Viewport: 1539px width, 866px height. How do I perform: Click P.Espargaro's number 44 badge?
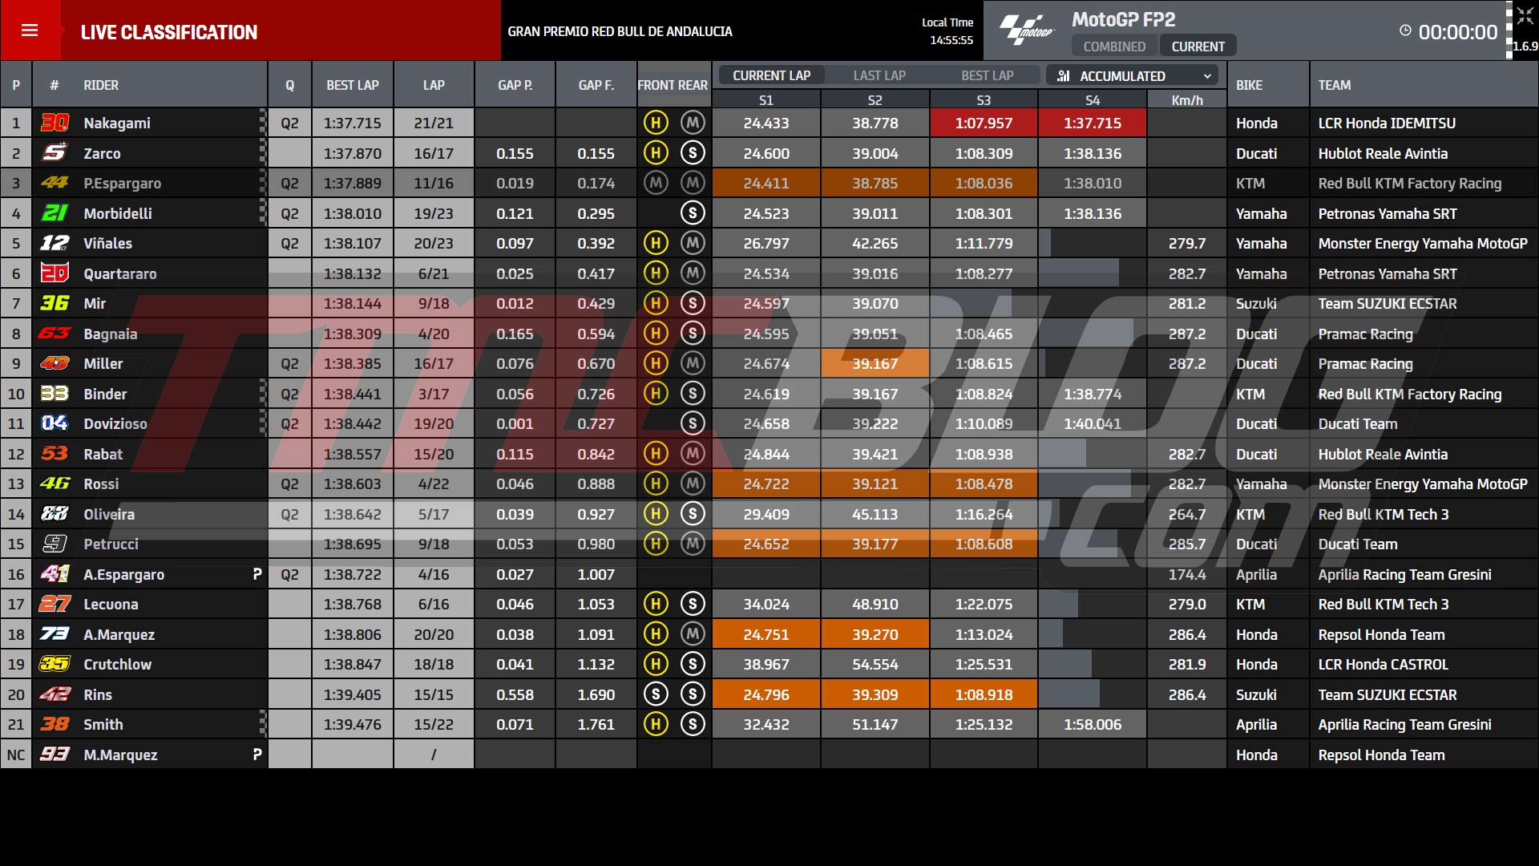point(55,183)
